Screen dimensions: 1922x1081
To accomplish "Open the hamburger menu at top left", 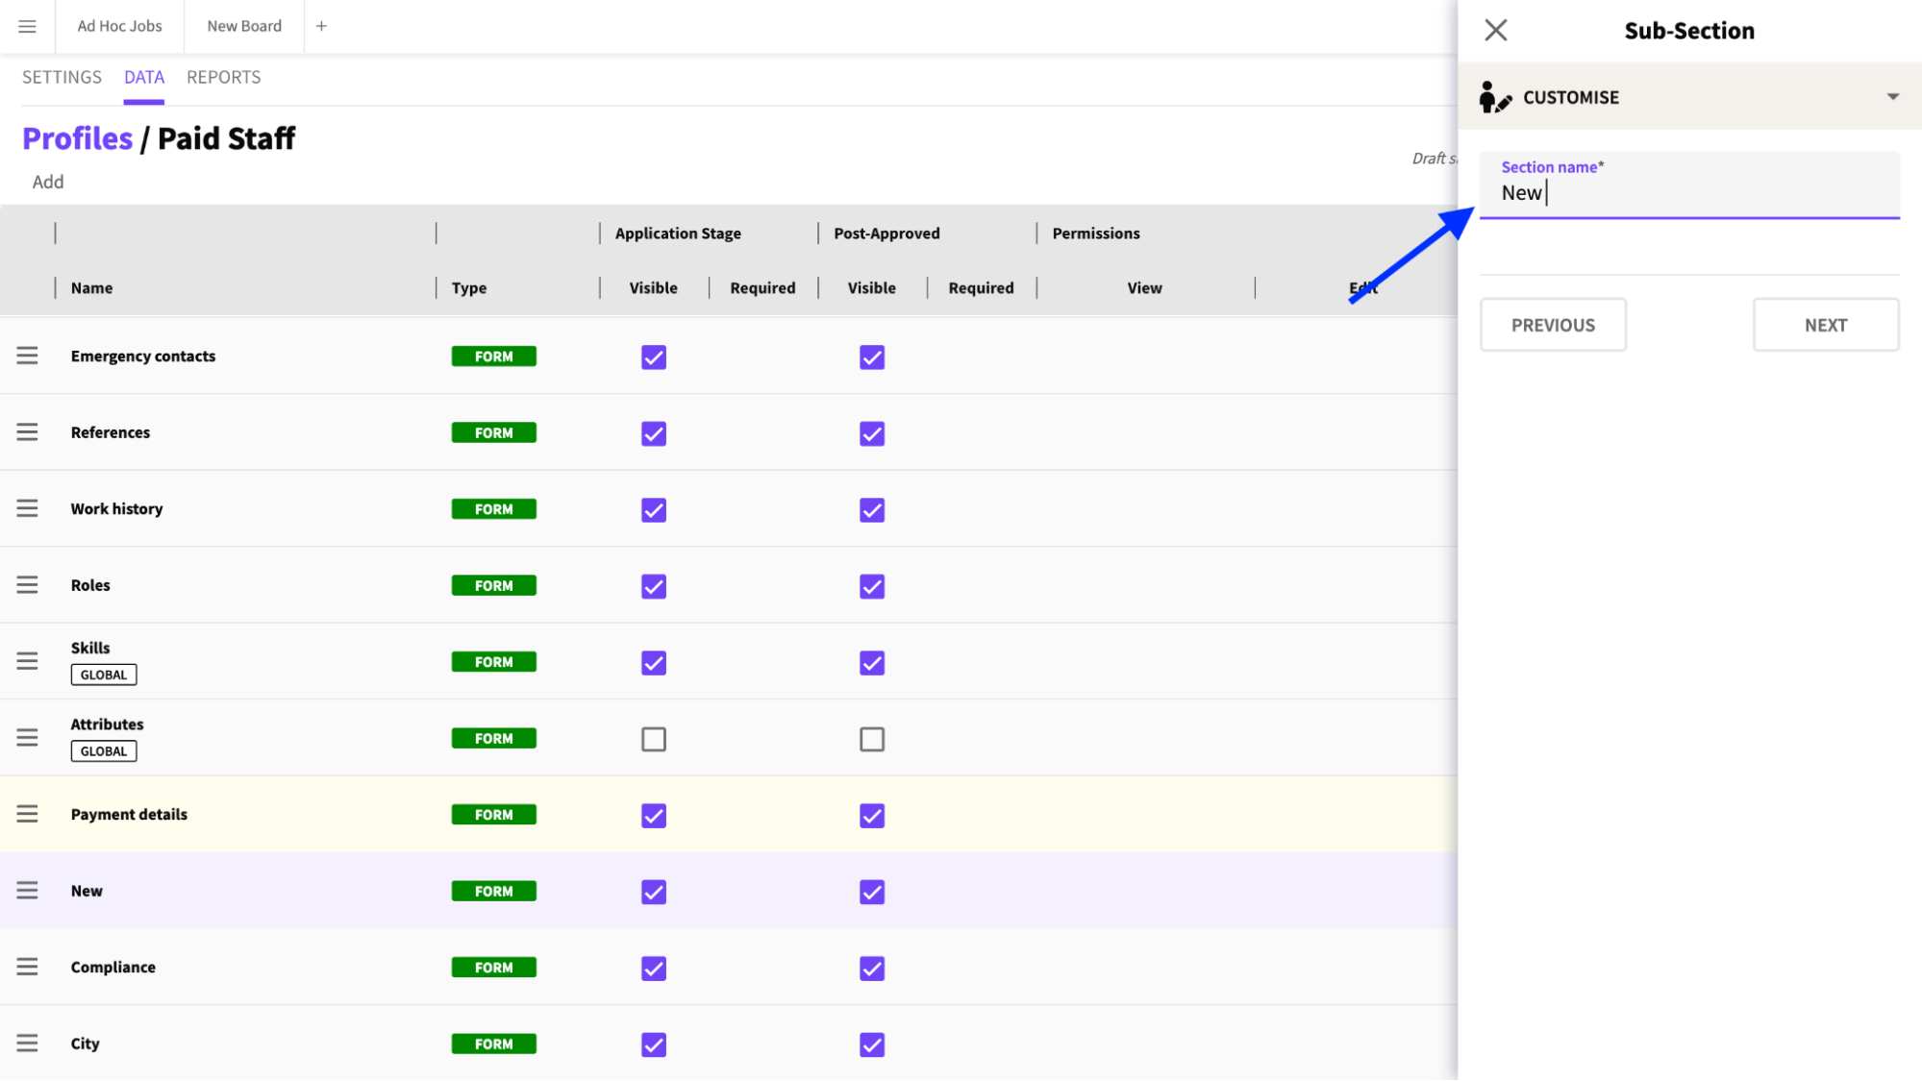I will point(27,26).
